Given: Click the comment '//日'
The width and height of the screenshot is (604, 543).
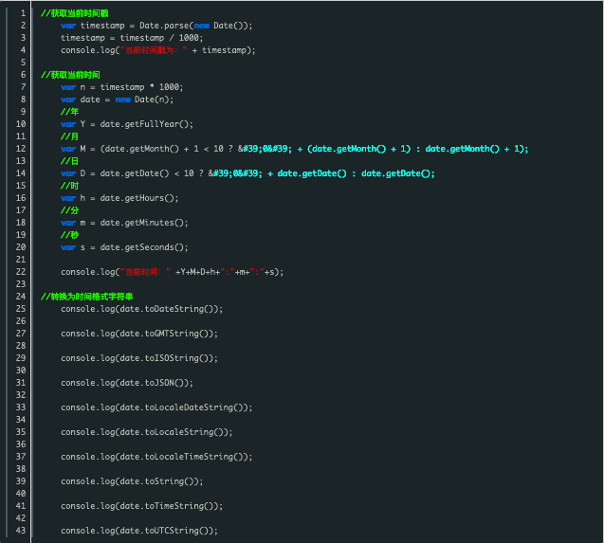Looking at the screenshot, I should (70, 161).
